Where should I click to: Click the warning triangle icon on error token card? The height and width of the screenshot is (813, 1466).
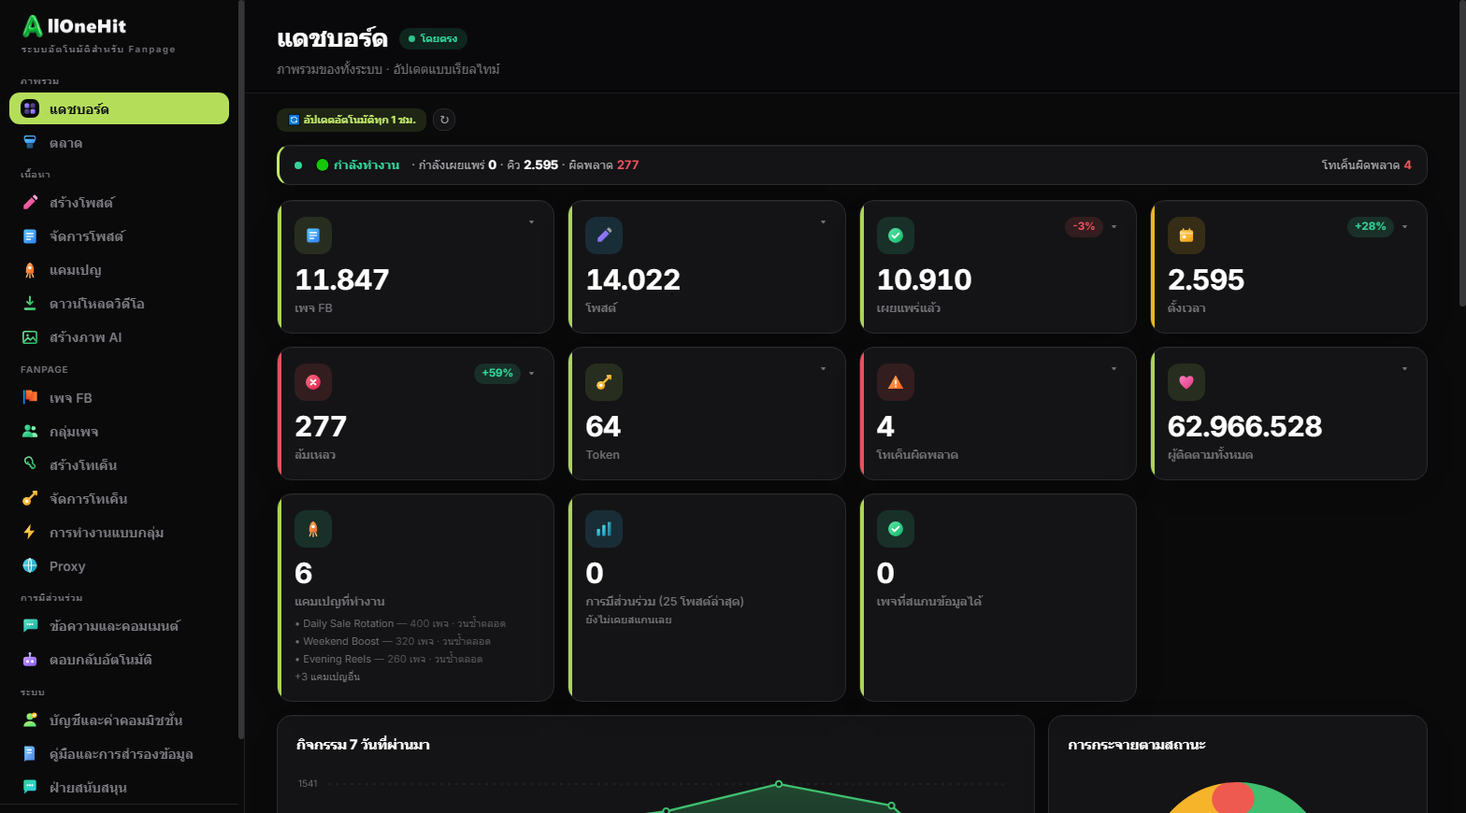click(896, 382)
